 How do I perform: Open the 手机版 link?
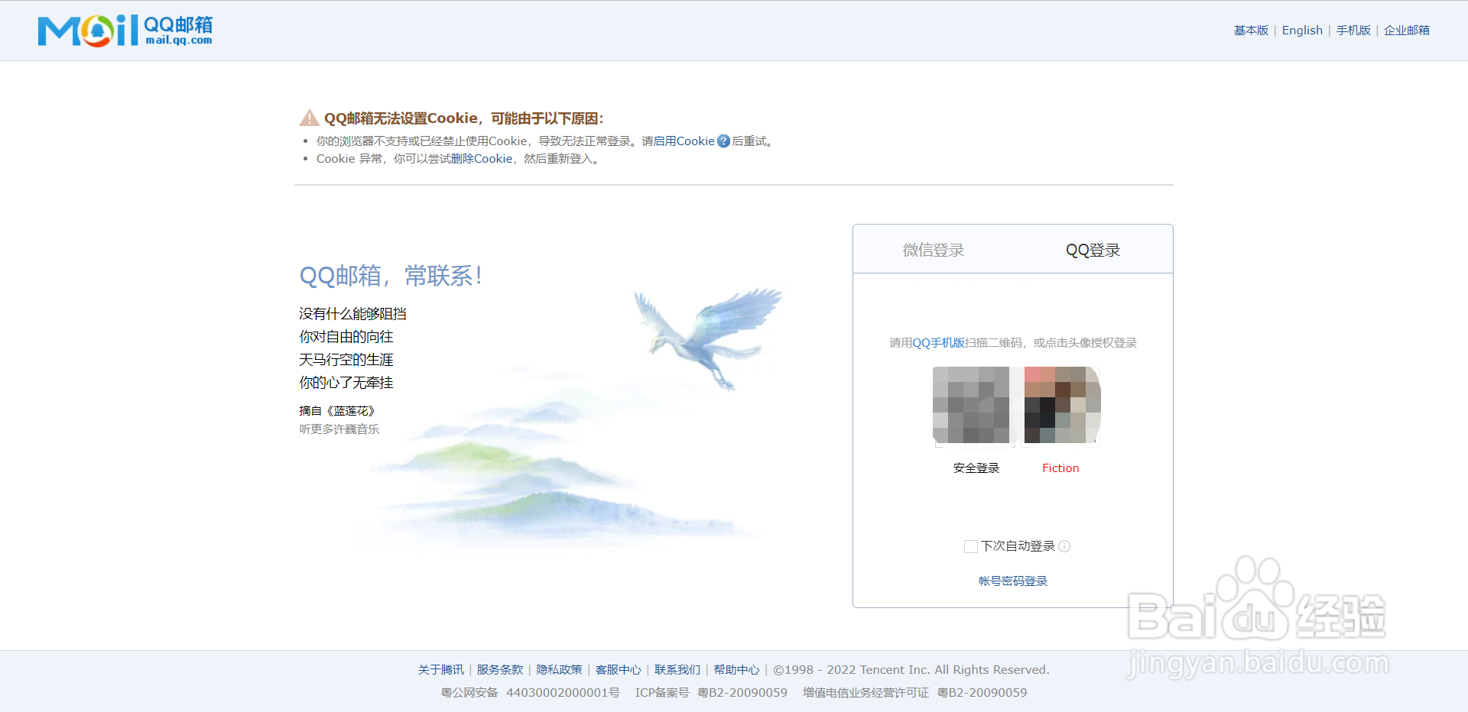tap(1353, 31)
